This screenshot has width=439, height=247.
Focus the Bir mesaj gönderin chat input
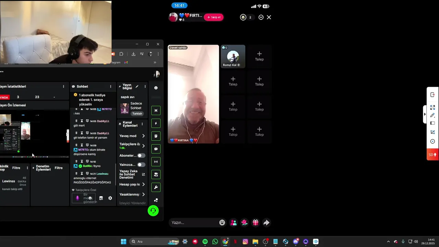[84, 198]
